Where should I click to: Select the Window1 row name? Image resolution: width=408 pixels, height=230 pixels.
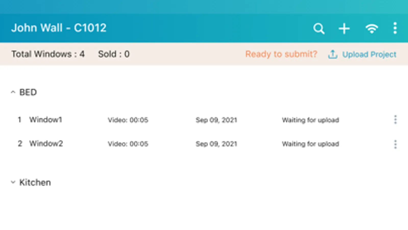(46, 120)
